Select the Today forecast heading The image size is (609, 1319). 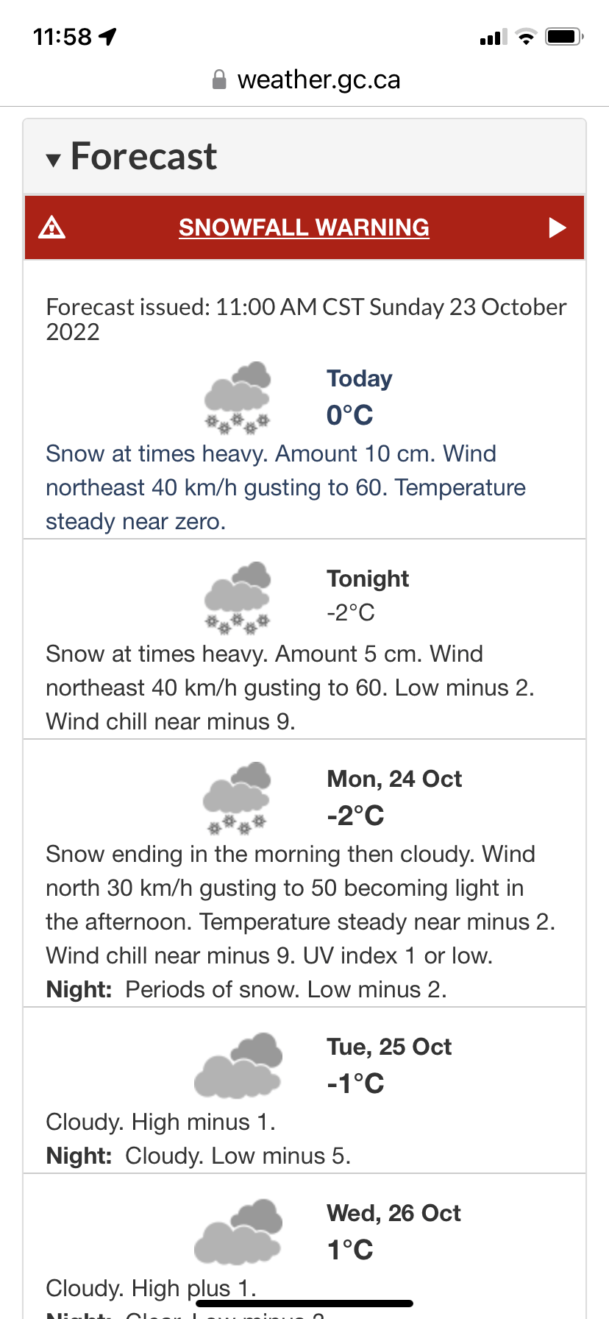click(x=360, y=378)
